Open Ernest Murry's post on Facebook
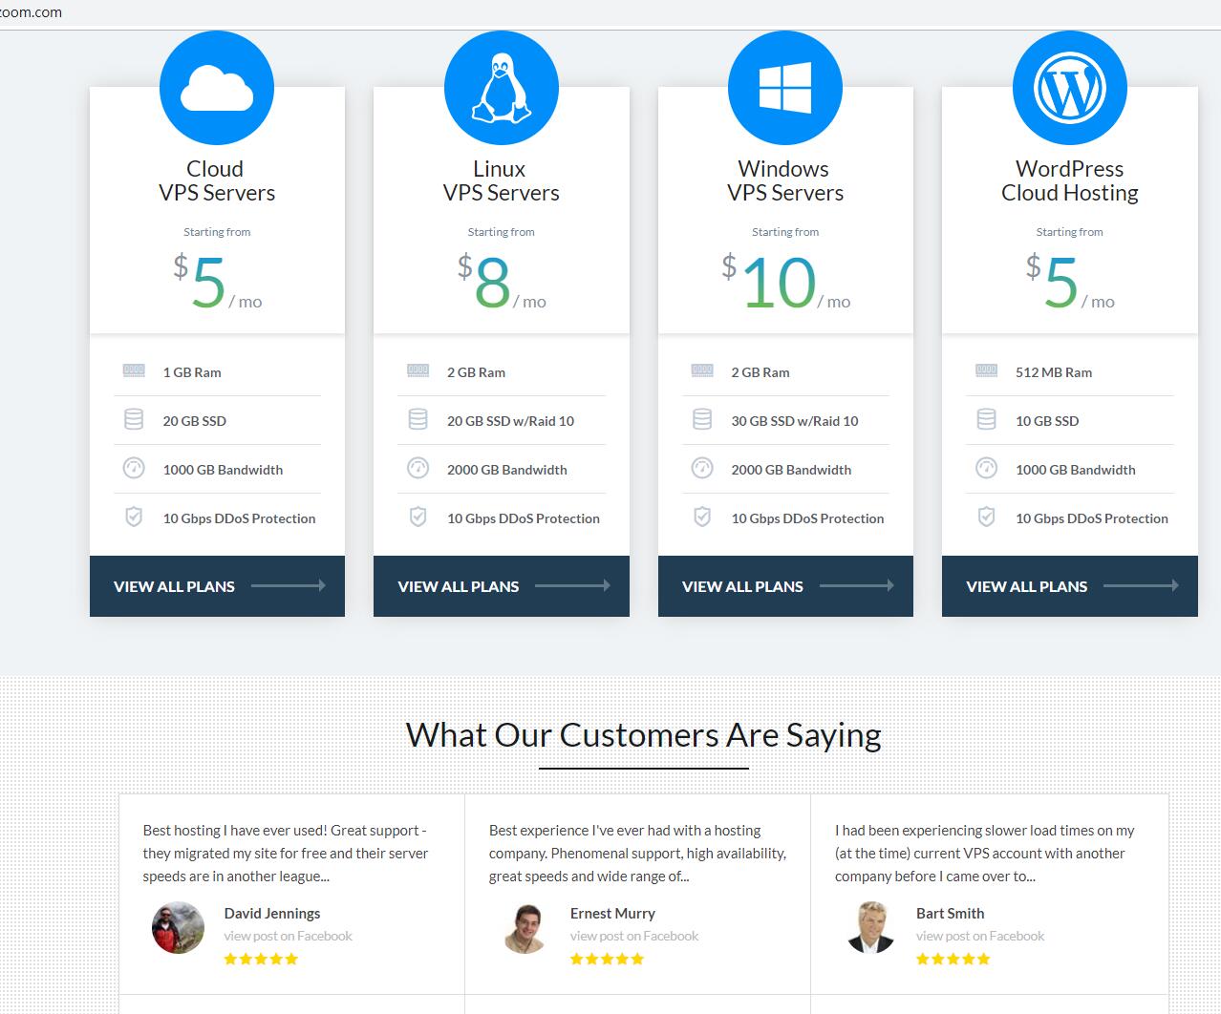 tap(633, 936)
